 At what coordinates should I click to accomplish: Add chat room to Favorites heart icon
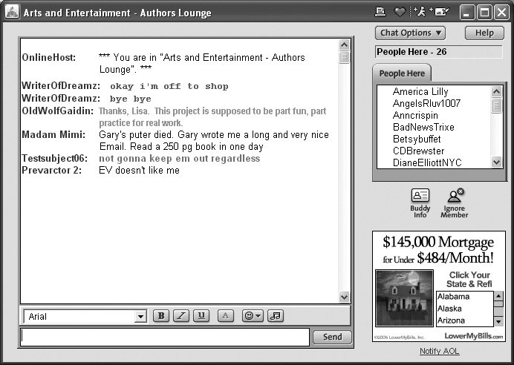pos(400,12)
